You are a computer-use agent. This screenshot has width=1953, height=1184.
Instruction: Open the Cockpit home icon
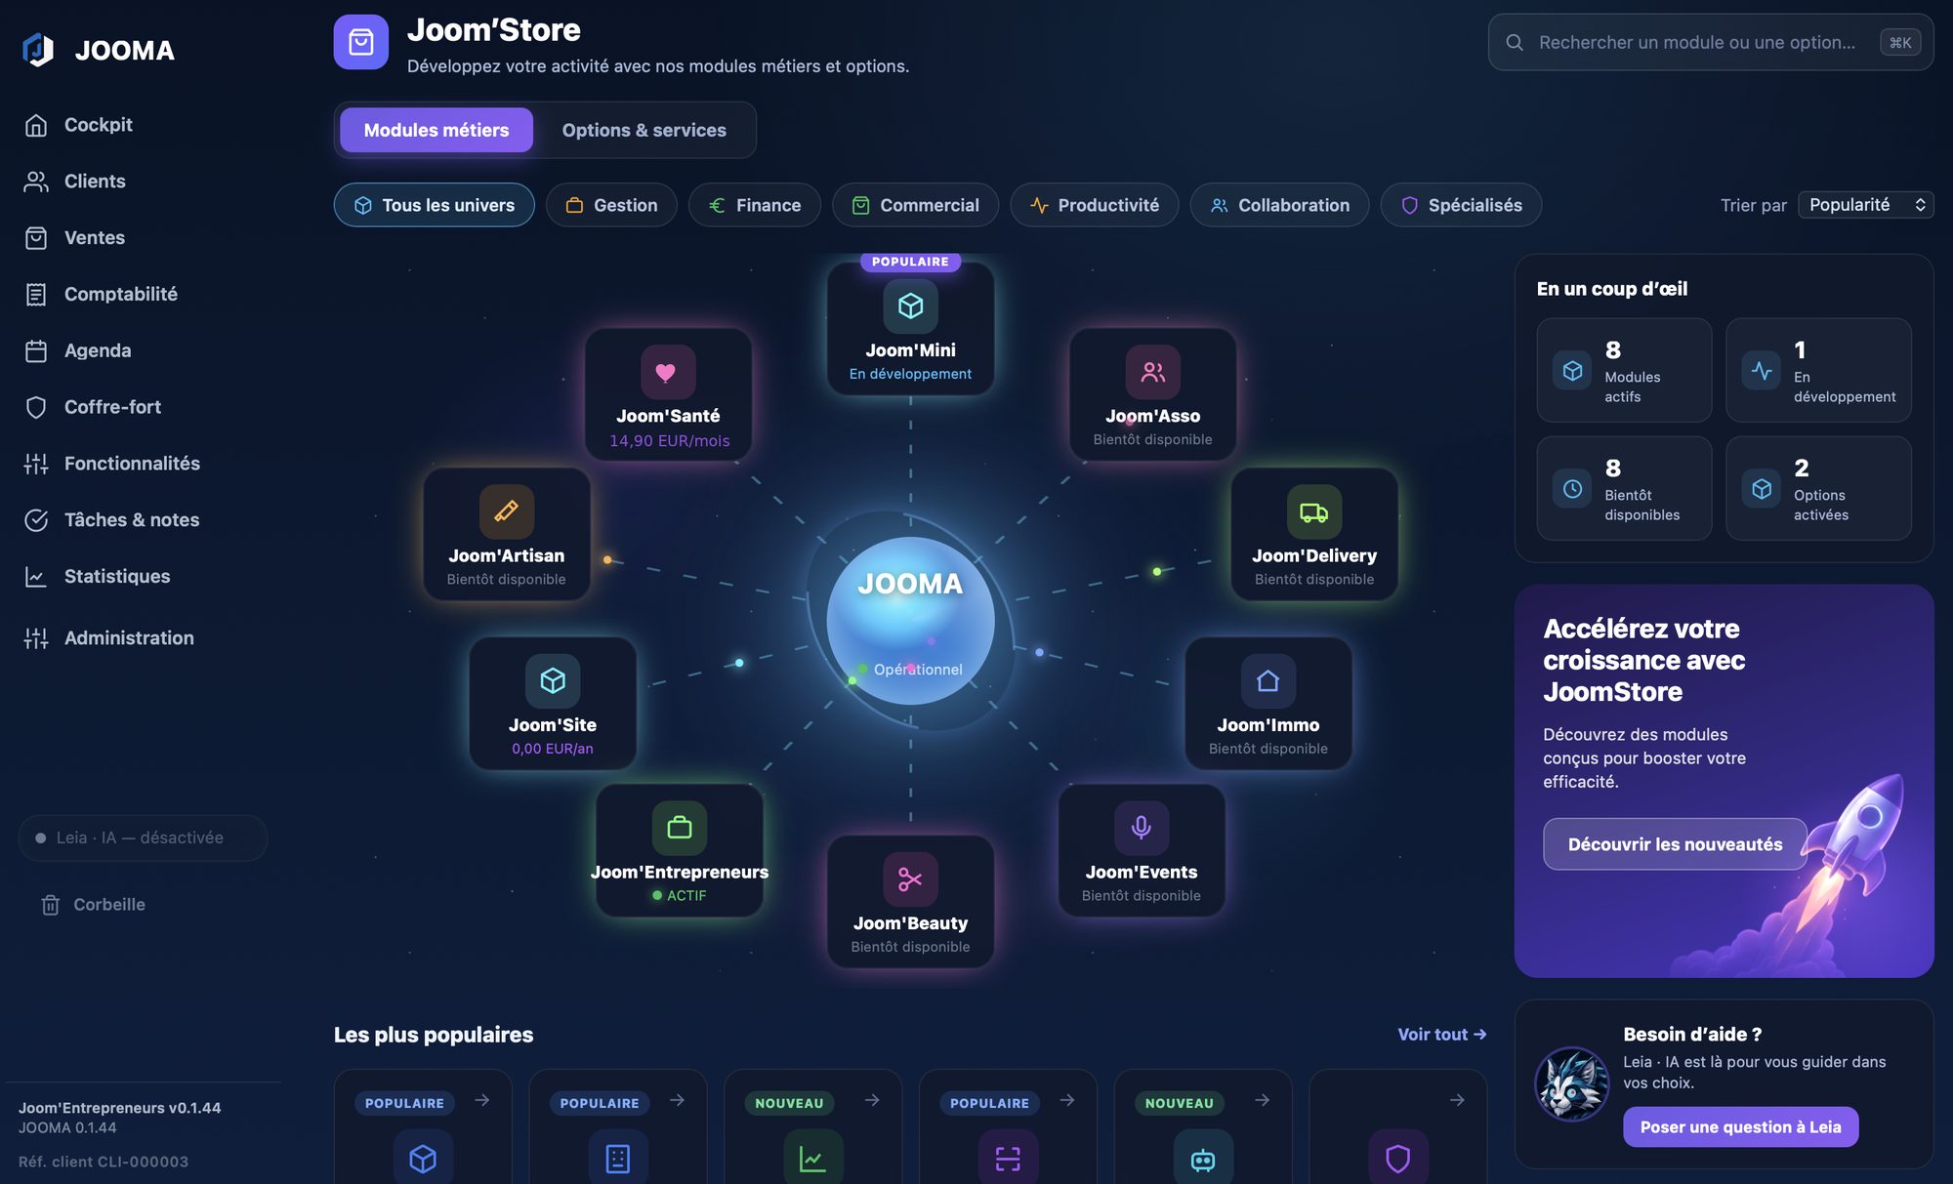click(36, 125)
